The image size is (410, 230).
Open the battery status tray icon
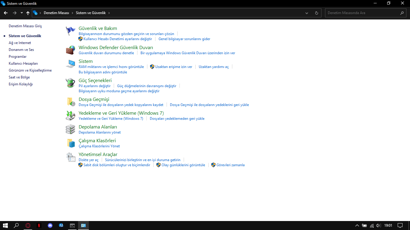tap(364, 226)
